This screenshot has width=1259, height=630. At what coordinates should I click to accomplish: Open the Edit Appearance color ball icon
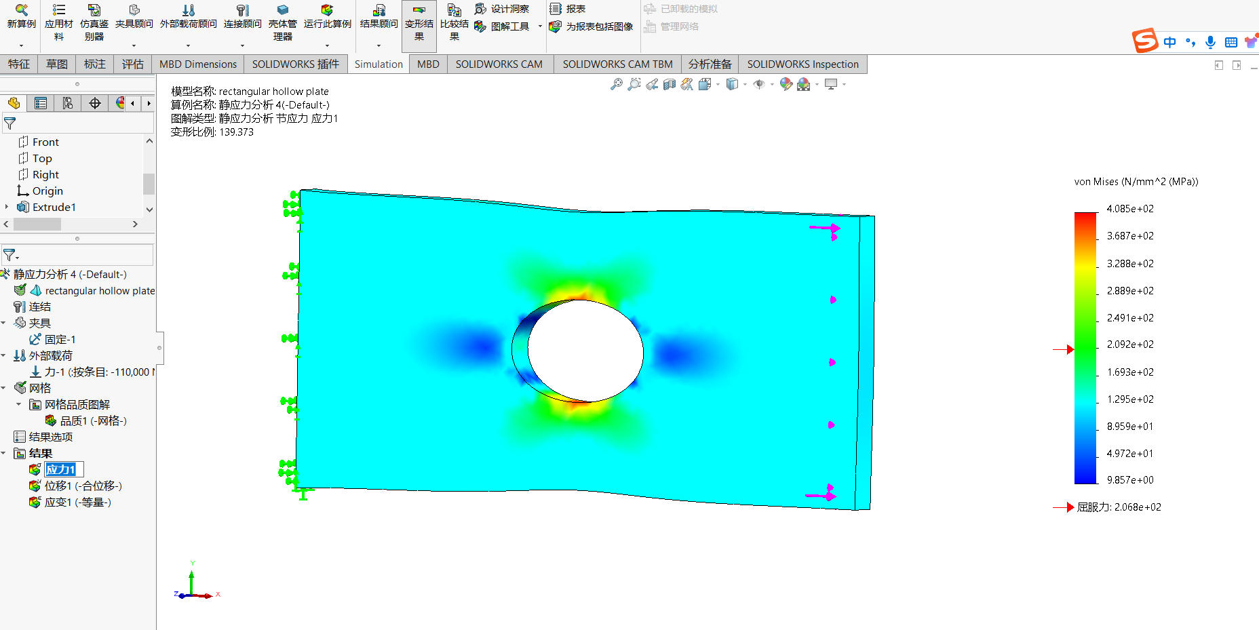point(786,84)
